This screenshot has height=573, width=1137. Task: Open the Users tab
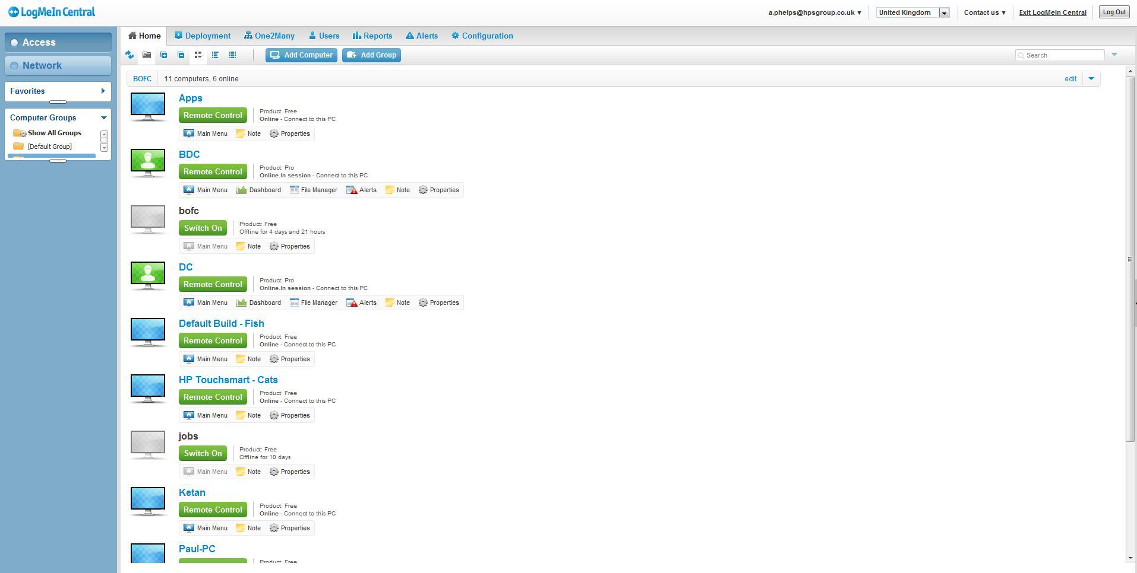[324, 36]
